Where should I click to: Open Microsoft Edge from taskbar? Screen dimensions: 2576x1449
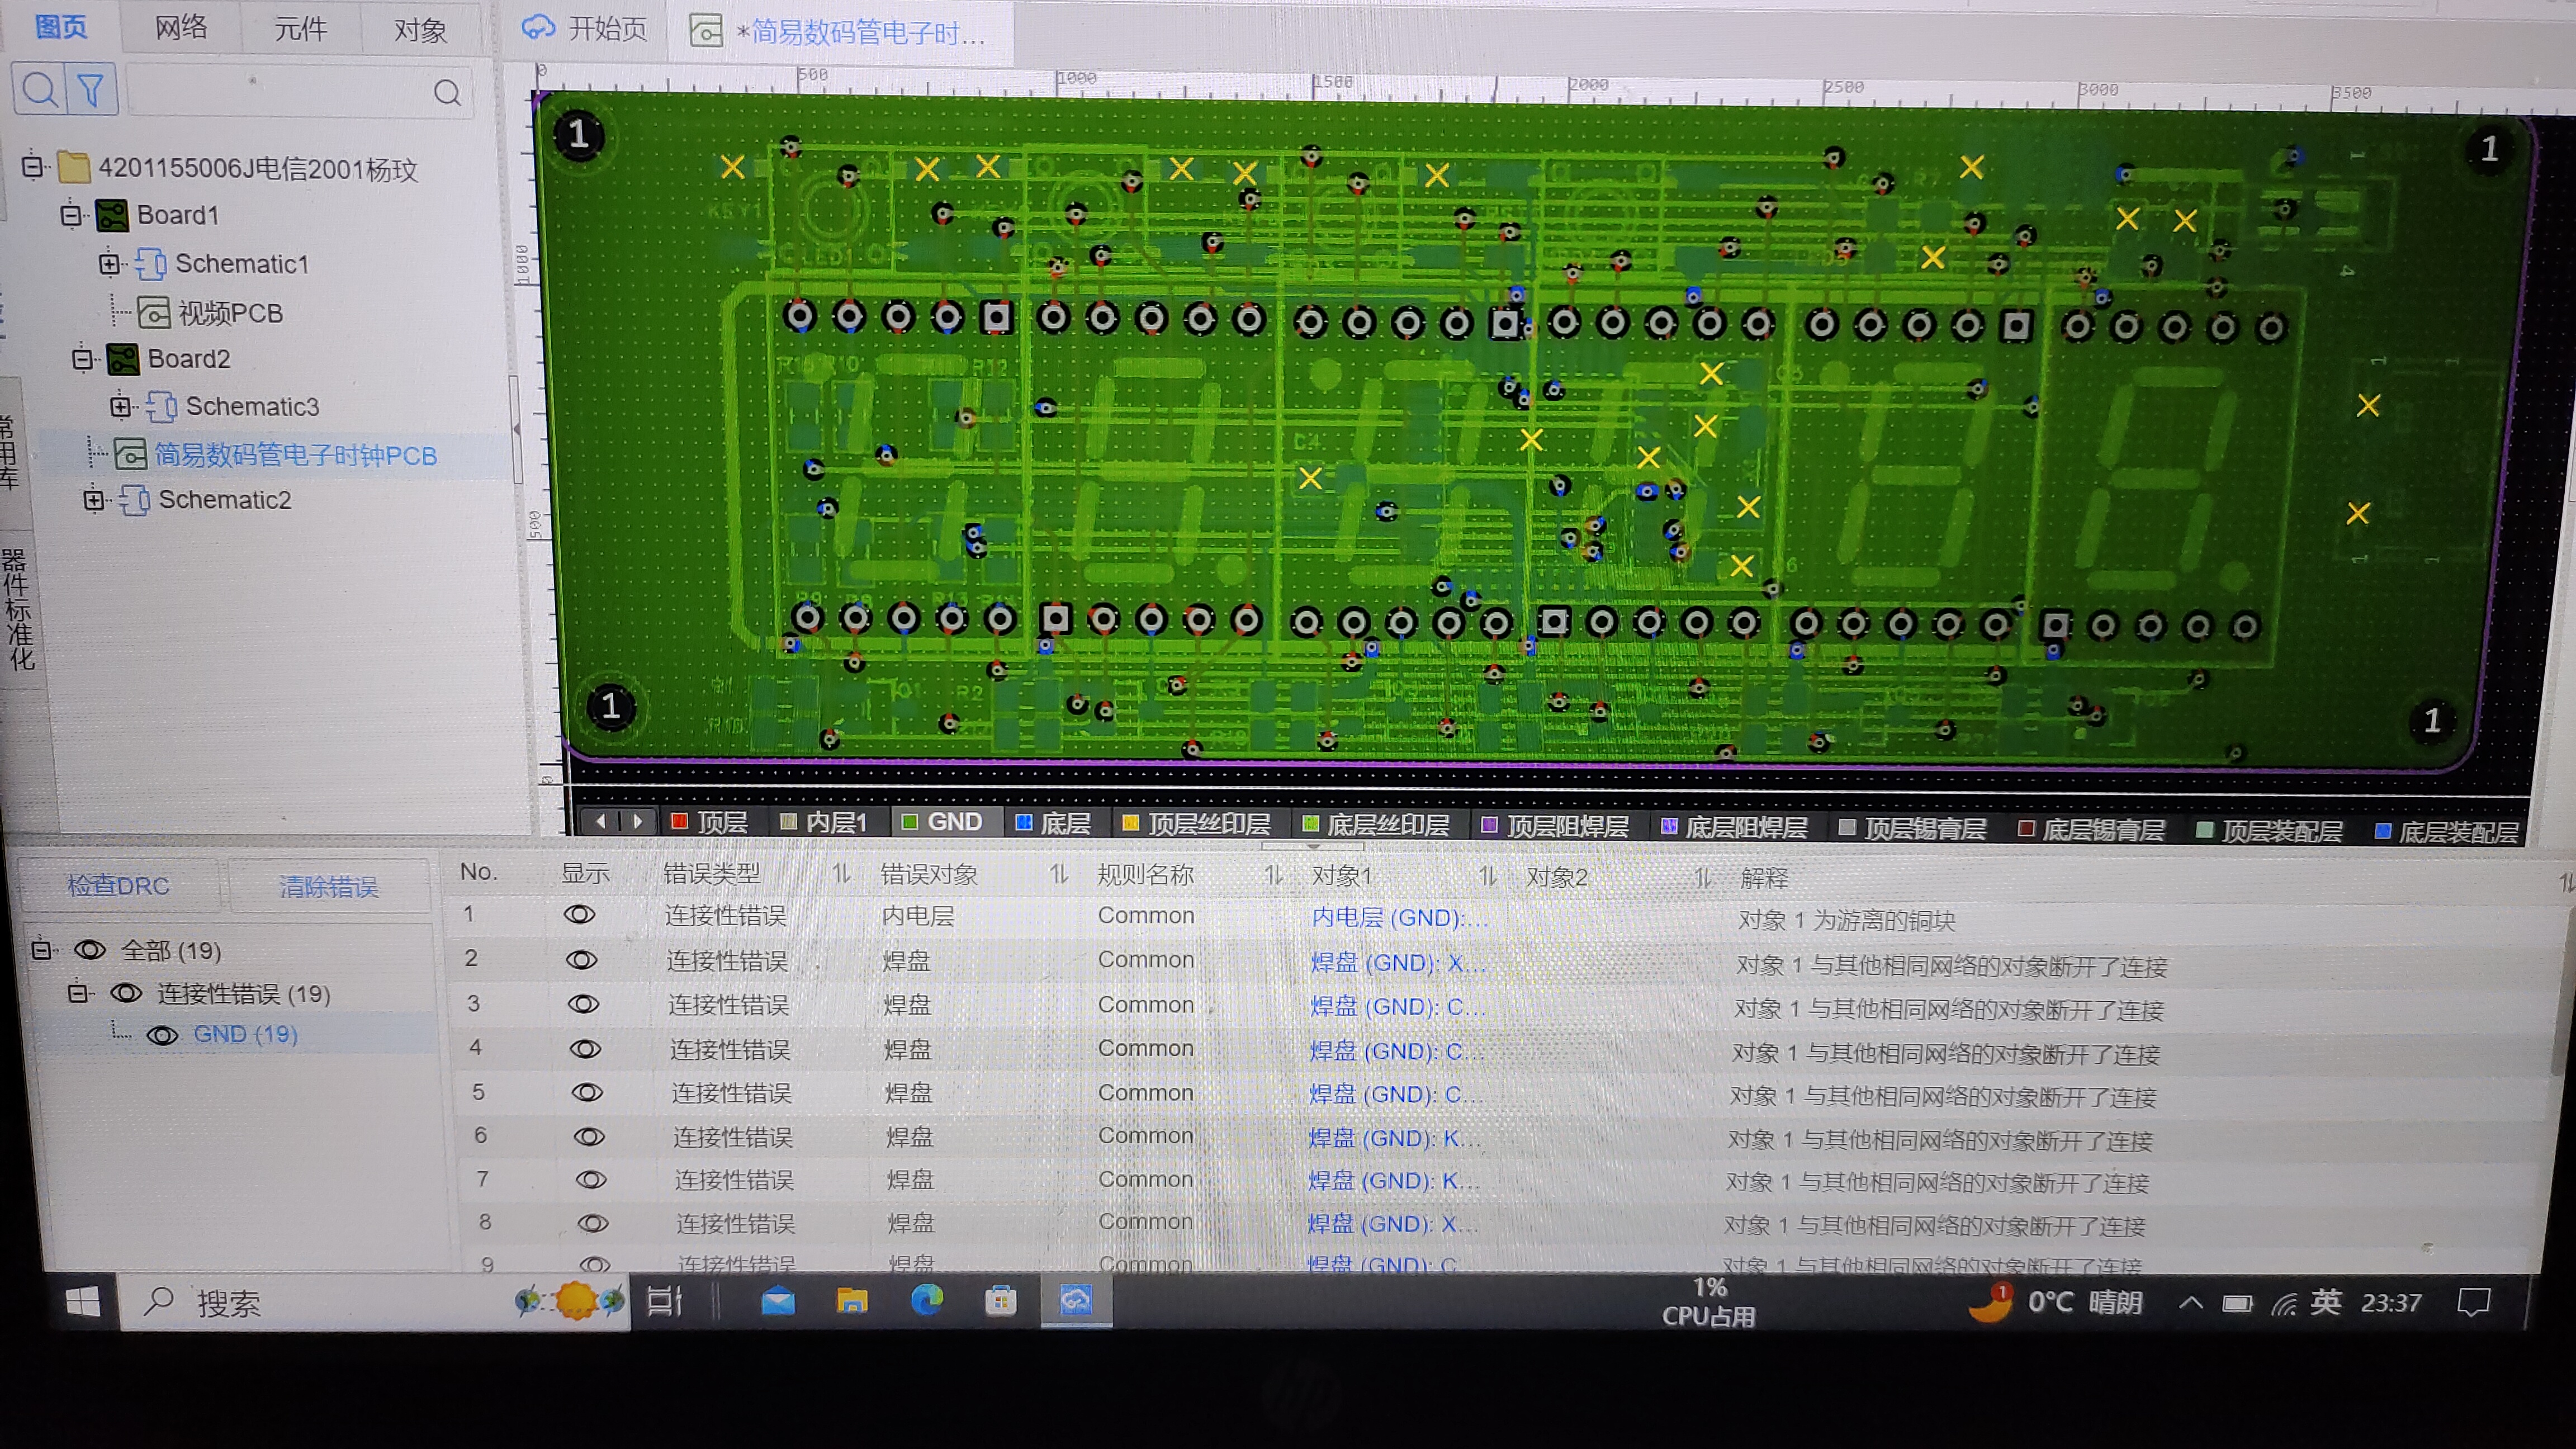tap(926, 1301)
